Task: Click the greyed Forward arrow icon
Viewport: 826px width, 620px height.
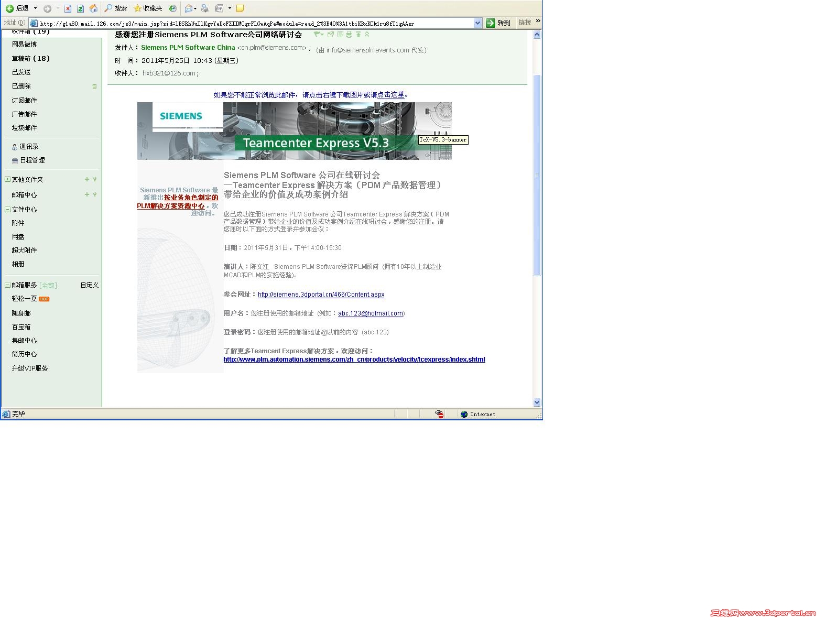Action: [47, 8]
